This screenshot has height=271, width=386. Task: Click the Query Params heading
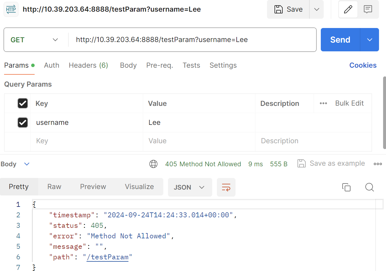28,84
